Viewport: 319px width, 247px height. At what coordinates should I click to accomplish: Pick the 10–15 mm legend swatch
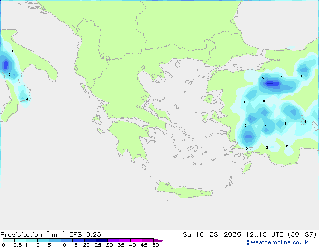coord(67,240)
